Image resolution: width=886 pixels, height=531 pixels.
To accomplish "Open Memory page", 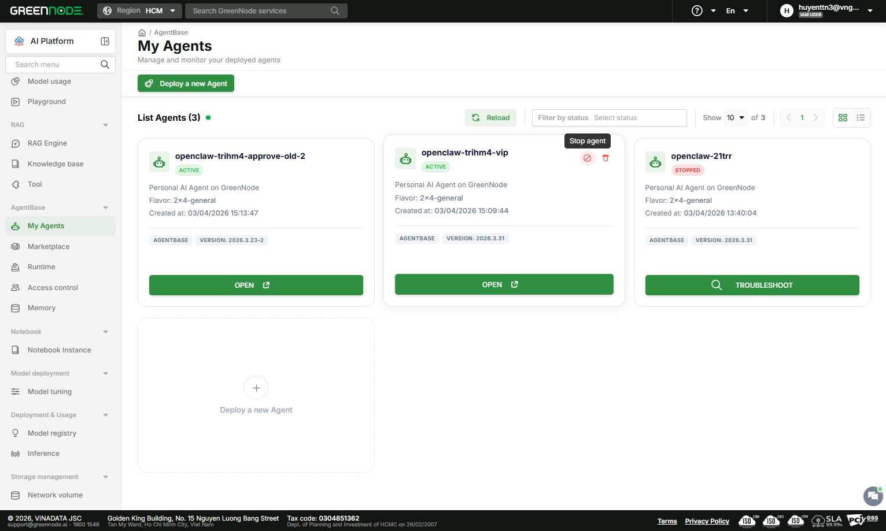I will [60, 308].
